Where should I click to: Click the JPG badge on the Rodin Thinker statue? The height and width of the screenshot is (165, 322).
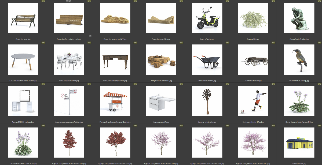pos(319,1)
